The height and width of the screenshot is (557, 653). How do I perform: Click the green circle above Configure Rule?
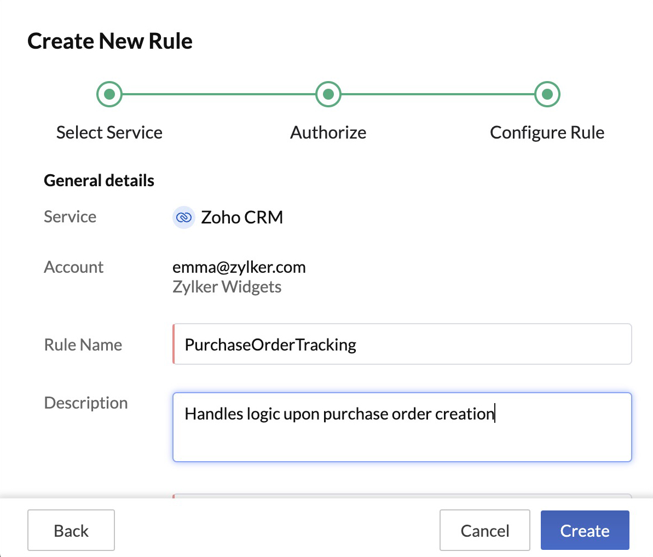pos(547,94)
